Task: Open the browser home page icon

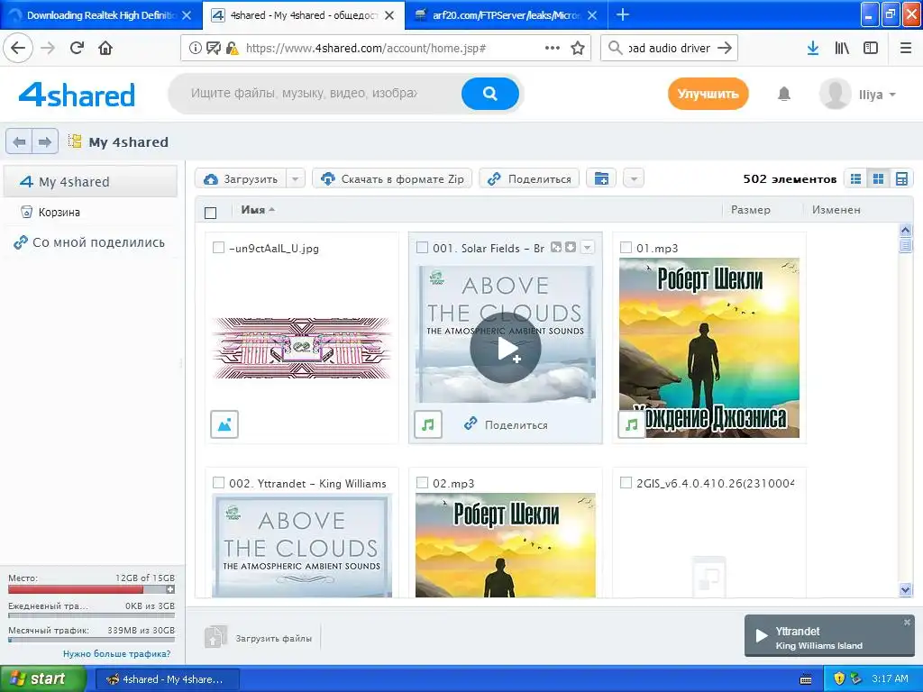Action: pos(105,49)
